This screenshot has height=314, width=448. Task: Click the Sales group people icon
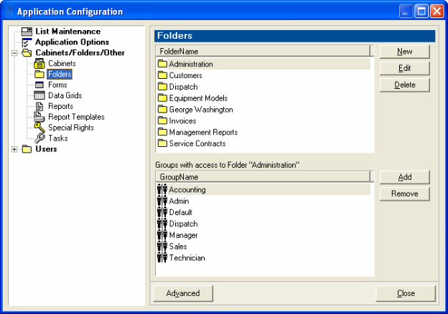(162, 247)
